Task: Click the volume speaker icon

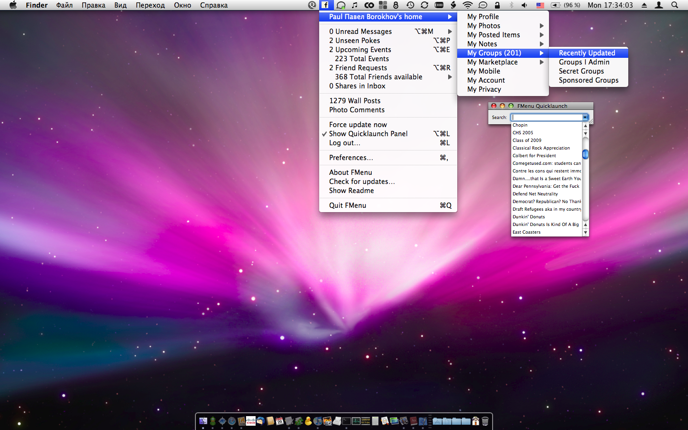Action: click(525, 5)
